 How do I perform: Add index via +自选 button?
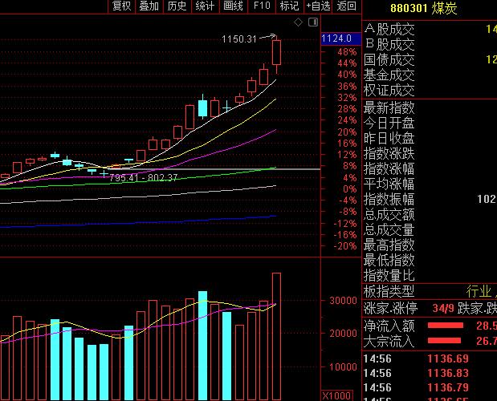318,6
